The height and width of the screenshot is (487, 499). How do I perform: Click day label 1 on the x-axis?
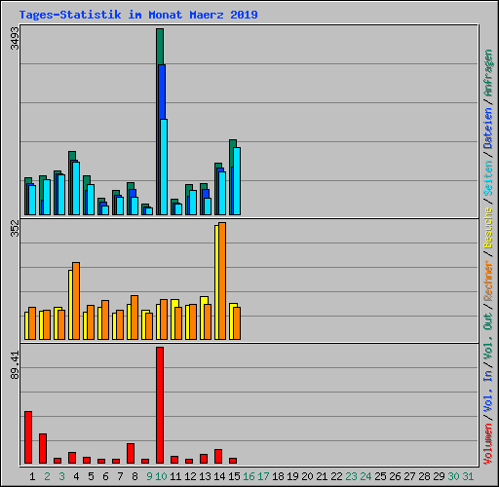pos(32,476)
